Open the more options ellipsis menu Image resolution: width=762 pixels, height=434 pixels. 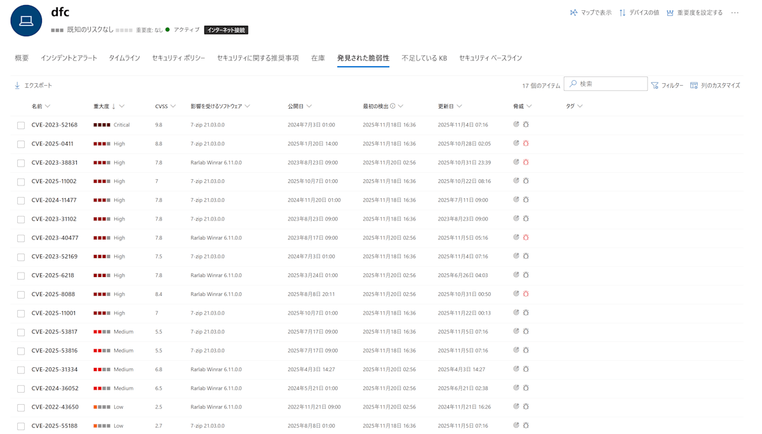coord(735,13)
